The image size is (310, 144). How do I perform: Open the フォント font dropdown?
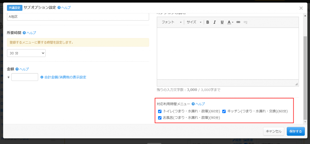172,22
